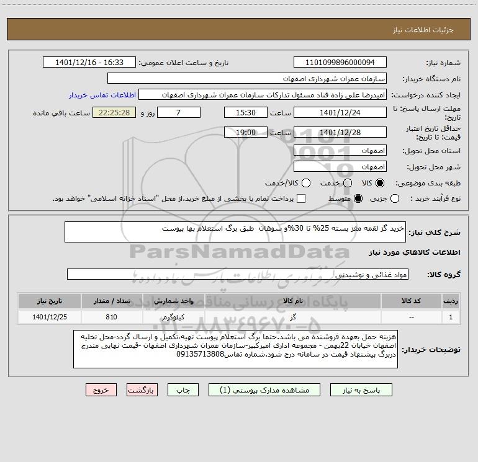
Task: Click the تعداد / مقدار column header
Action: pyautogui.click(x=112, y=301)
